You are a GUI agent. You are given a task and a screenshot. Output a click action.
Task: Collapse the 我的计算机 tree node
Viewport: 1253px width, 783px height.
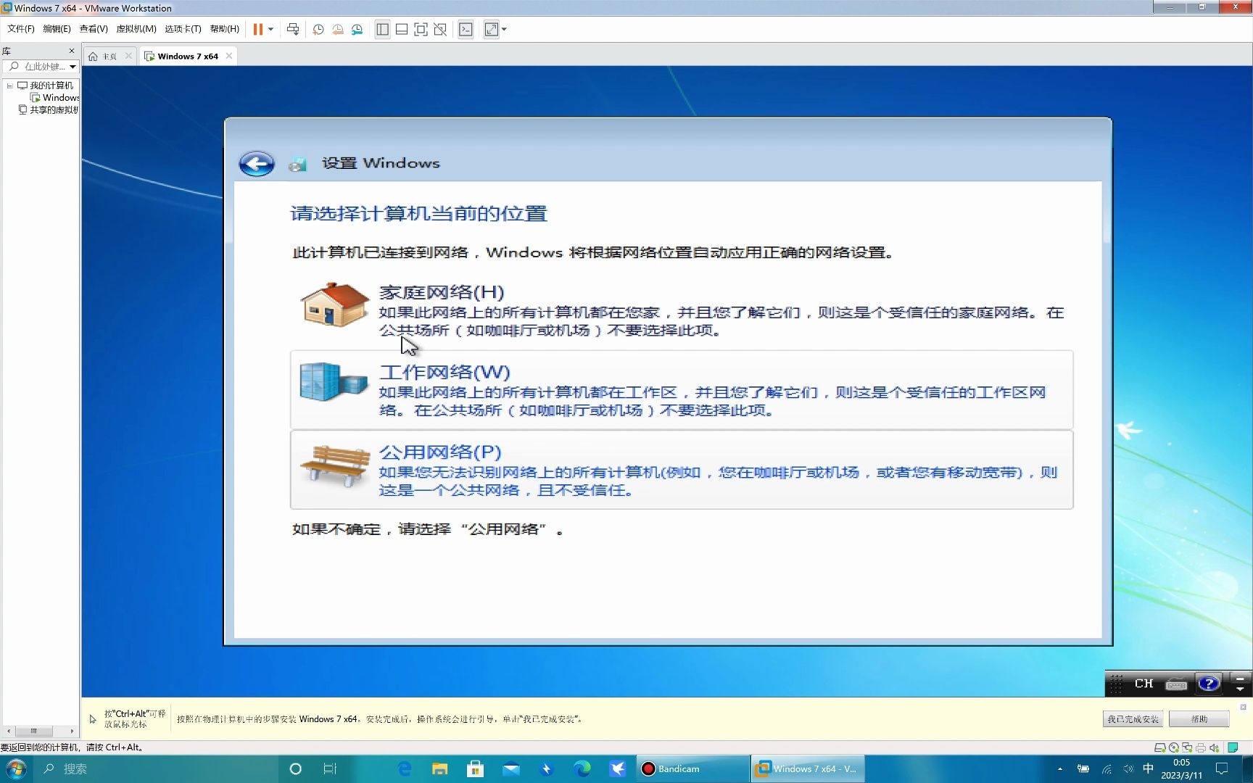(x=9, y=86)
